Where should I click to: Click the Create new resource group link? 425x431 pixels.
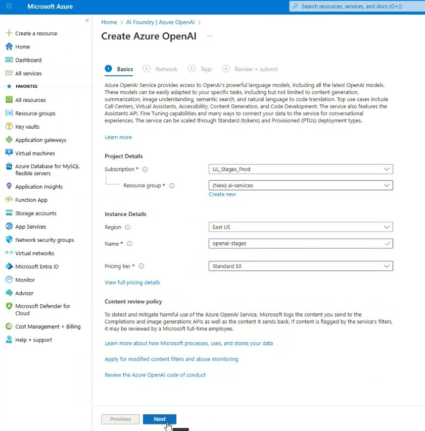[222, 194]
